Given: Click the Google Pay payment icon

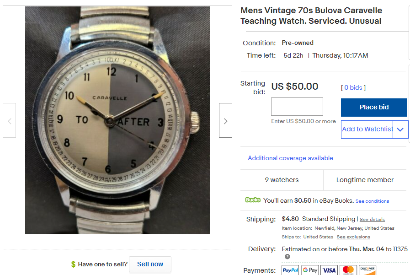Looking at the screenshot, I should point(310,270).
